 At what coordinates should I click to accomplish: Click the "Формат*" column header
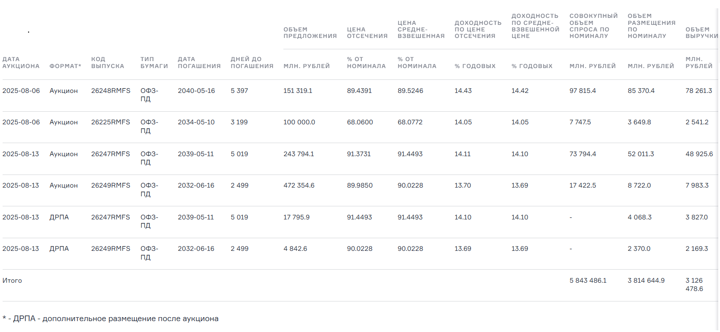(x=65, y=66)
